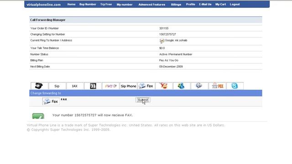Click E-Mail Us in navigation
The height and width of the screenshot is (164, 292).
(x=205, y=4)
